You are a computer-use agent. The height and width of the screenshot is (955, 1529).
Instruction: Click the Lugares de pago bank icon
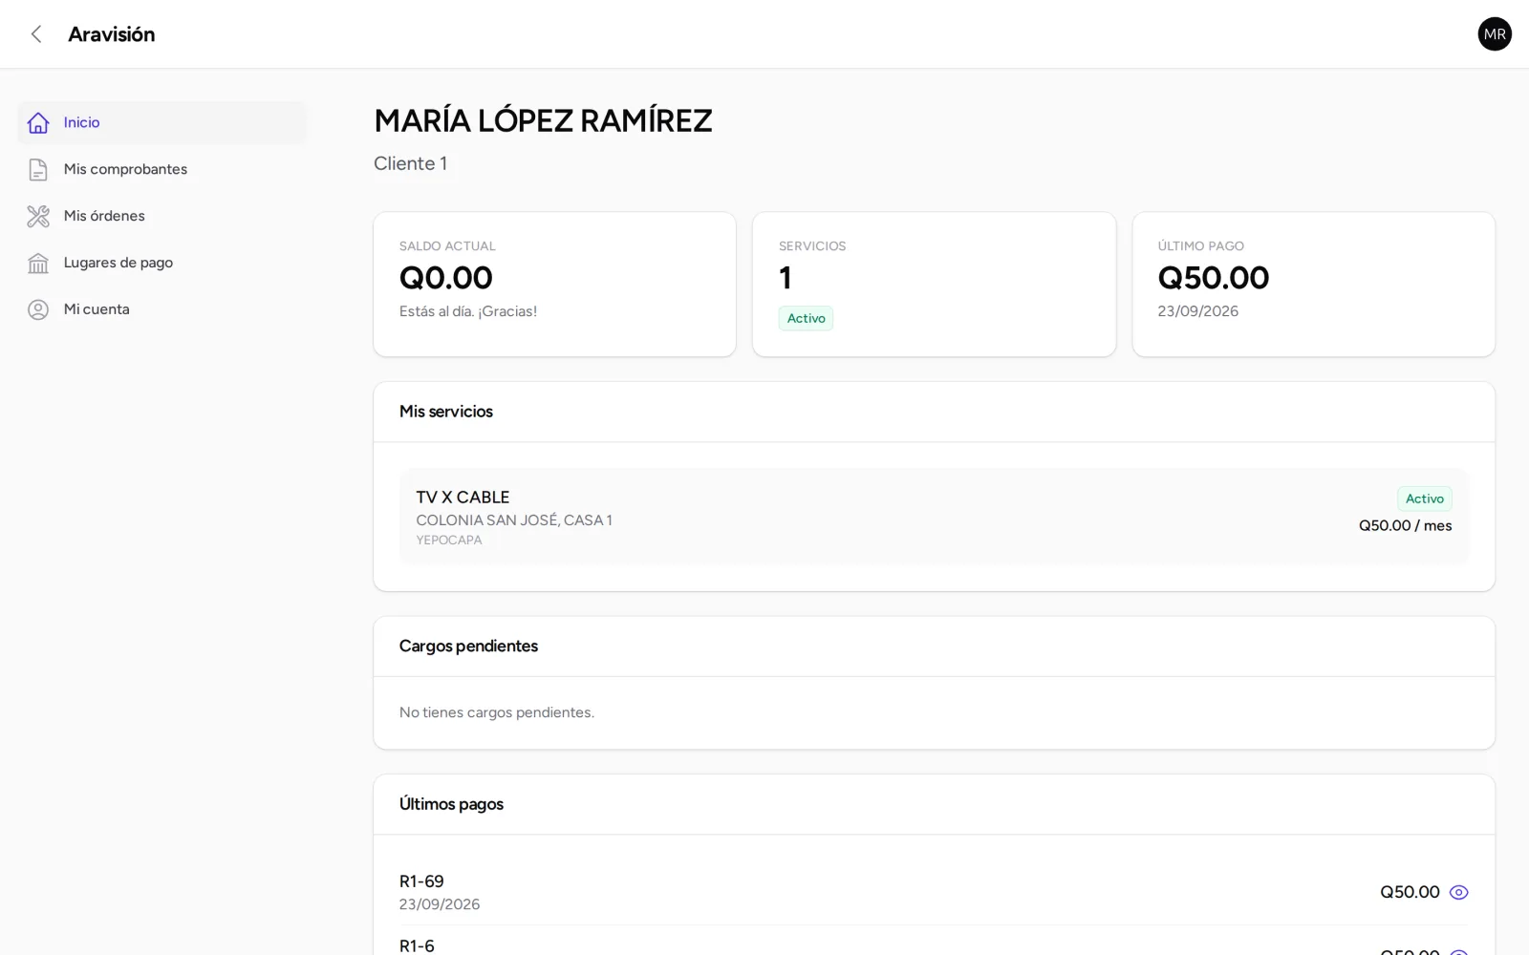(x=38, y=264)
